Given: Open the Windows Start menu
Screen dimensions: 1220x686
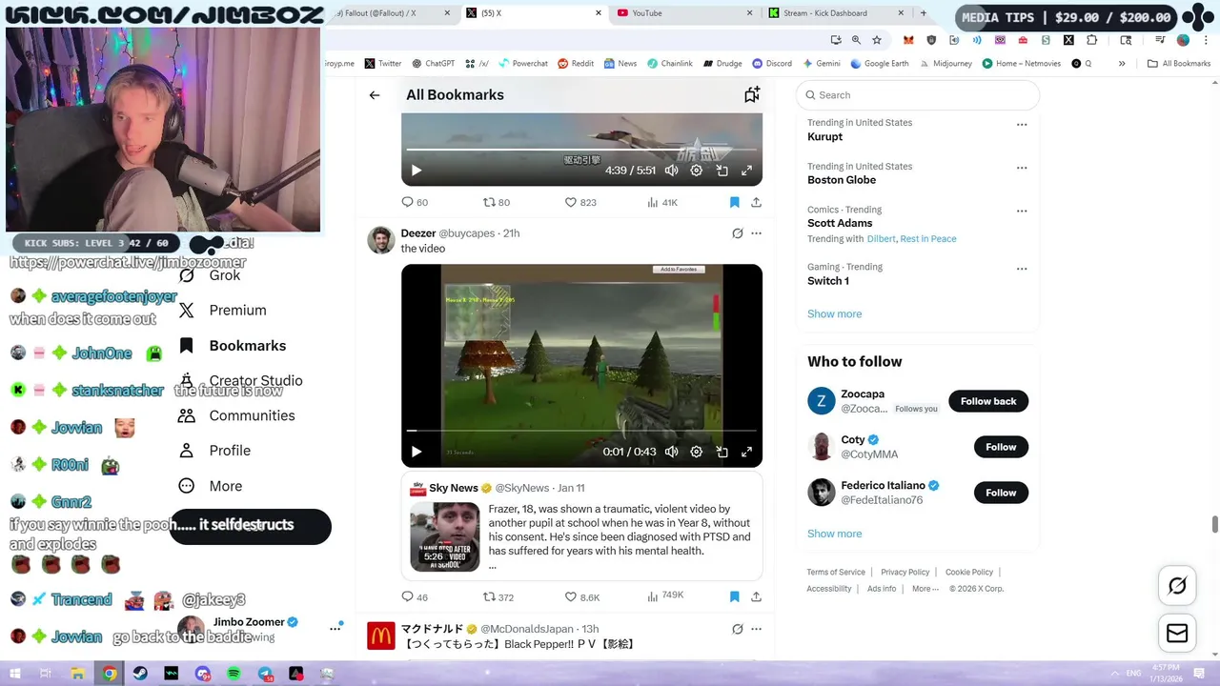Looking at the screenshot, I should [14, 674].
